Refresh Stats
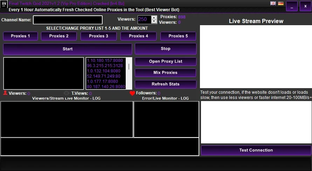Viewport: 312px width, 171px height. (166, 84)
